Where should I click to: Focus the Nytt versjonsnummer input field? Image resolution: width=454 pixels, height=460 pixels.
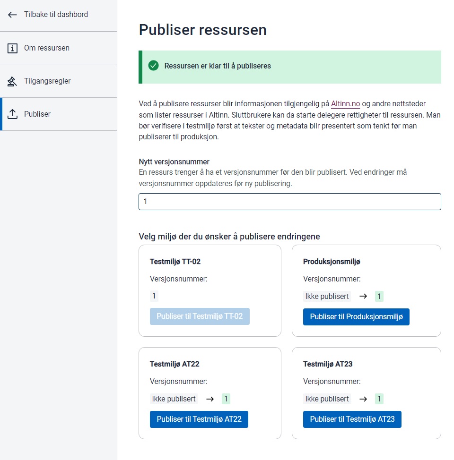click(289, 202)
